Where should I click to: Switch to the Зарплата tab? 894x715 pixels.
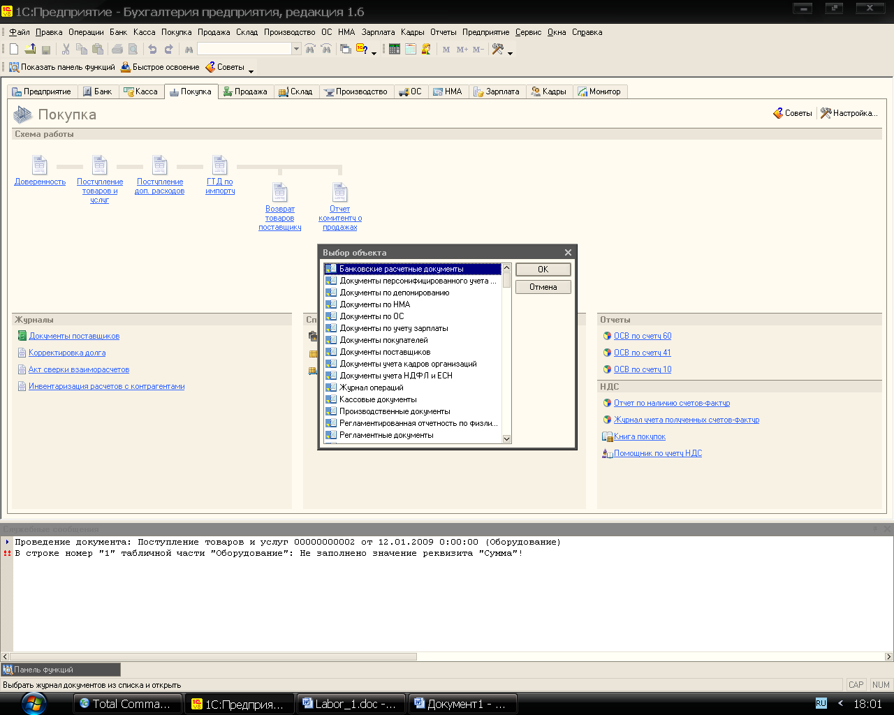pos(497,91)
